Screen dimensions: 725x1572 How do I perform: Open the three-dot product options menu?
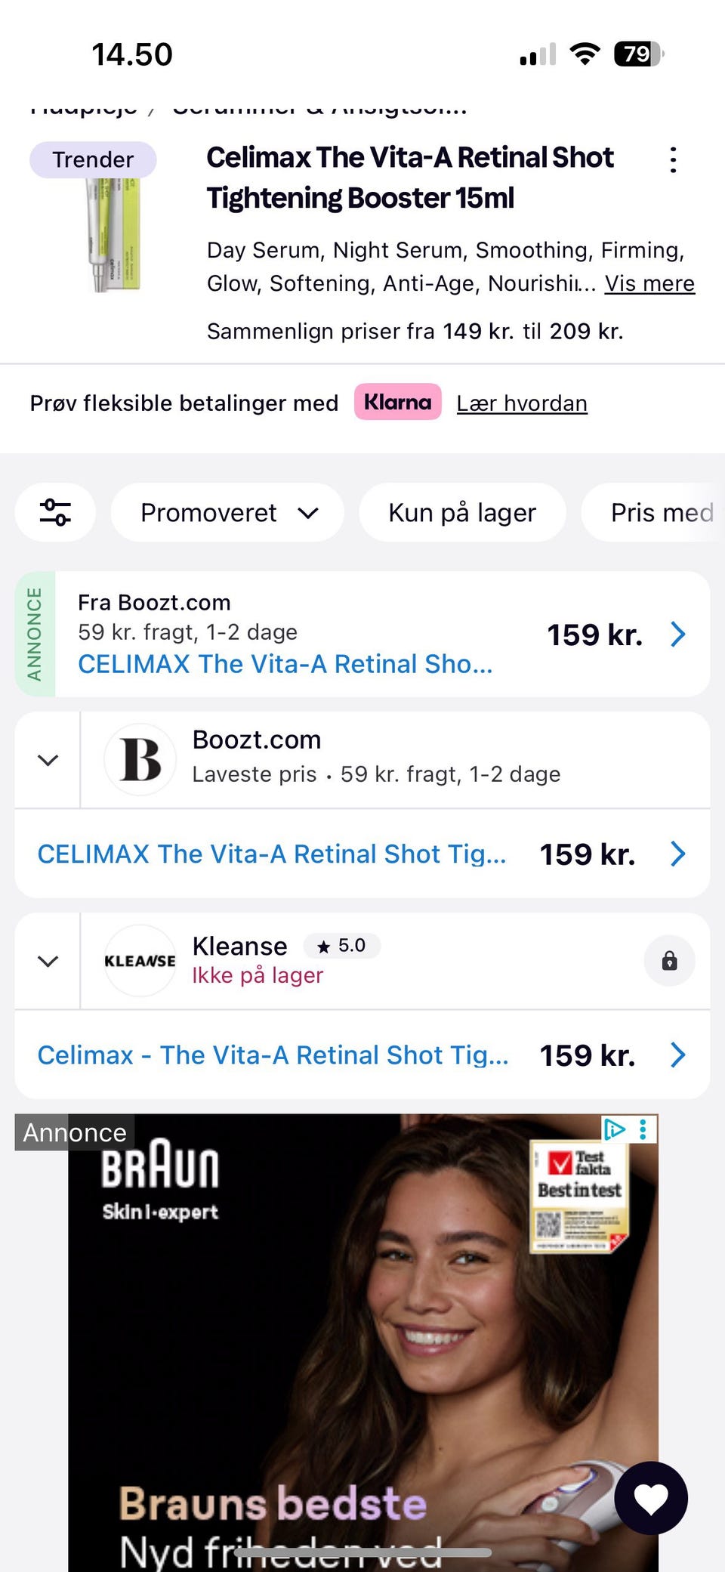pyautogui.click(x=673, y=160)
